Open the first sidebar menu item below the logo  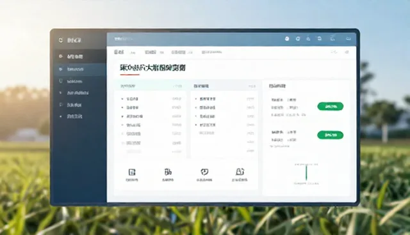[x=79, y=56]
